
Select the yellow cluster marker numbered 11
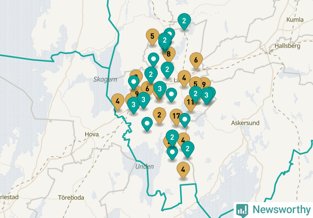[x=189, y=104]
